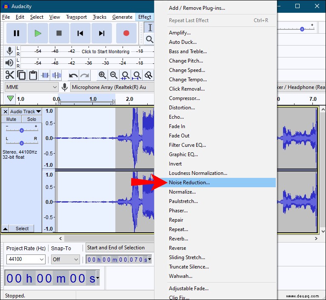Choose Change Tempo effect
This screenshot has width=326, height=300.
pyautogui.click(x=221, y=80)
